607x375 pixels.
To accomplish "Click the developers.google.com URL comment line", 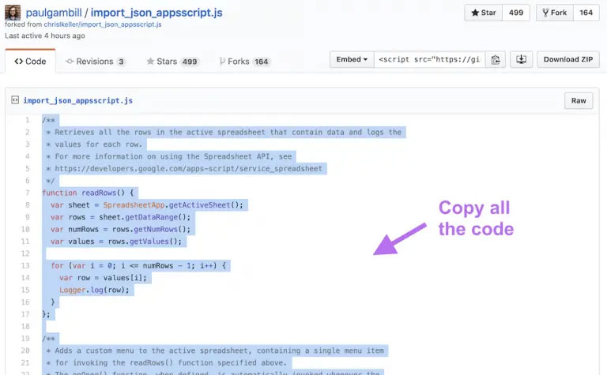I will [x=184, y=169].
